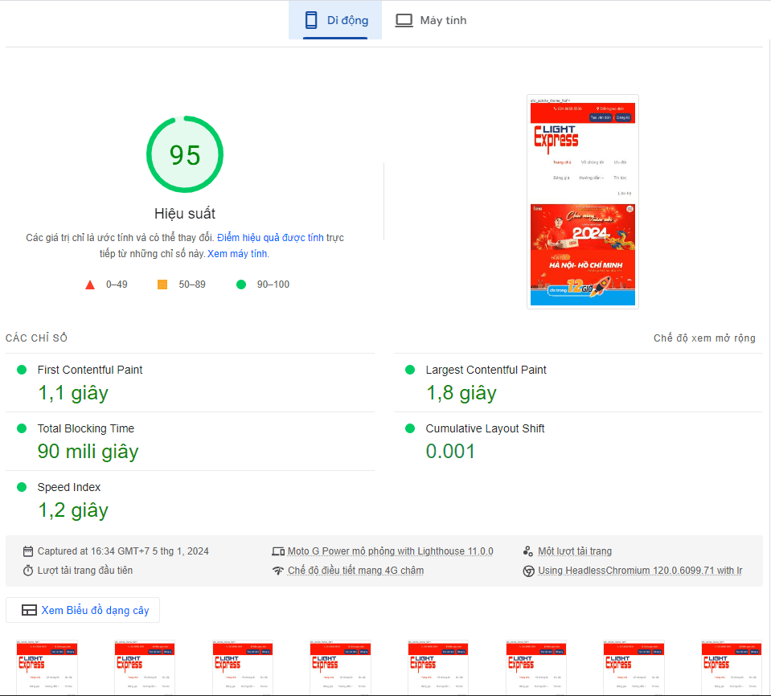Click the Largest Contentful Paint label
The width and height of the screenshot is (771, 696).
click(x=486, y=371)
